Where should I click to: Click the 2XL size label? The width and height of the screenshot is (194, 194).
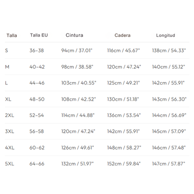point(9,115)
